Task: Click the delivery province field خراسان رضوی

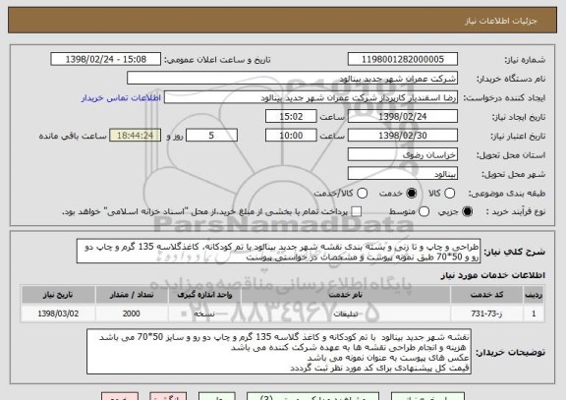Action: [x=403, y=155]
